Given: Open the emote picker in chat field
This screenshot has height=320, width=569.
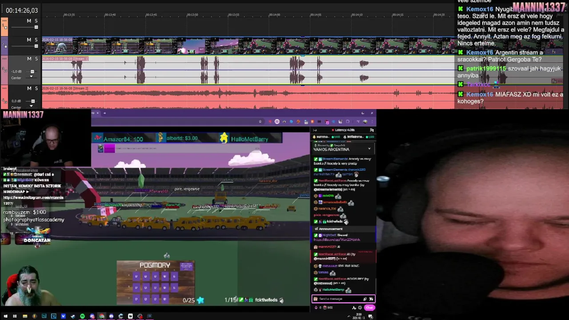Looking at the screenshot, I should point(372,299).
